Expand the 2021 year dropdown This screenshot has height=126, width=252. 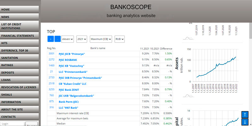pos(82,39)
